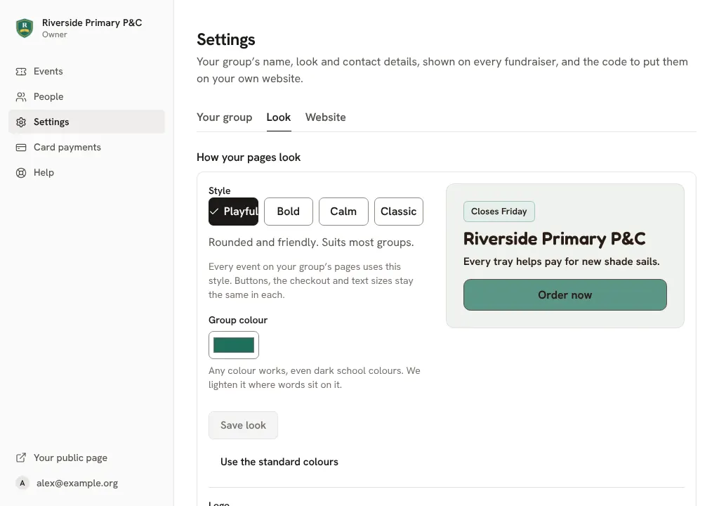Switch style to Classic
Viewport: 719px width, 506px height.
point(399,212)
